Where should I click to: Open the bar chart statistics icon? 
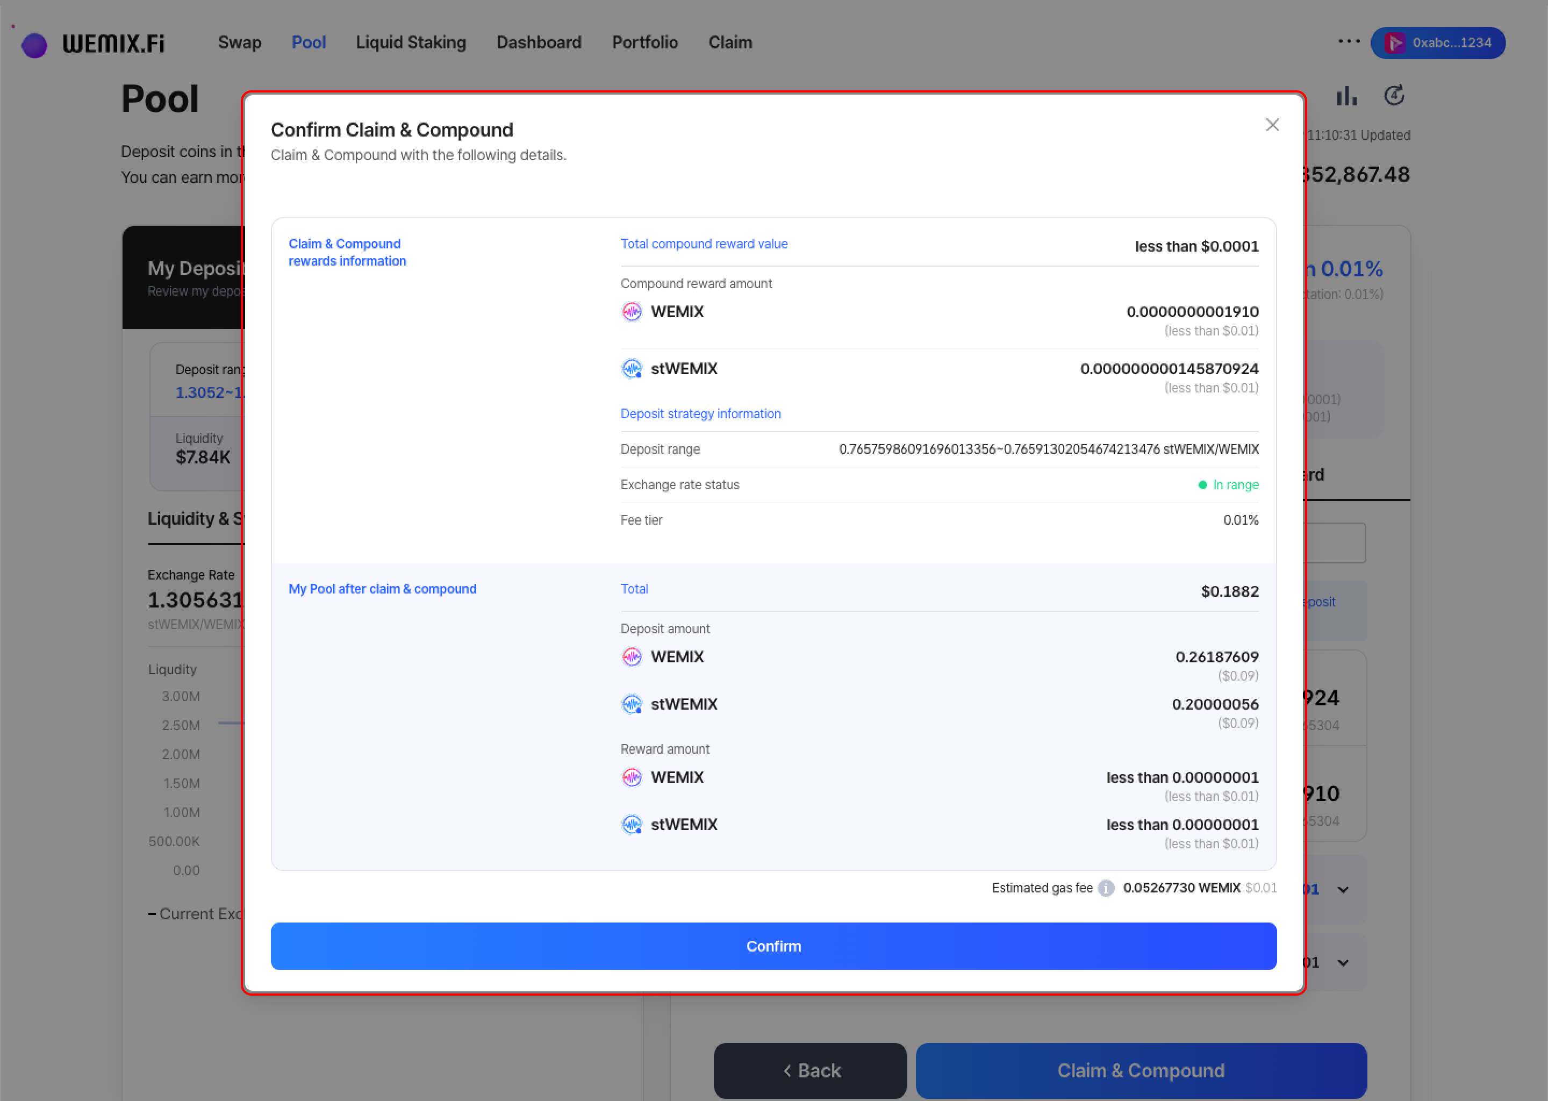tap(1346, 96)
